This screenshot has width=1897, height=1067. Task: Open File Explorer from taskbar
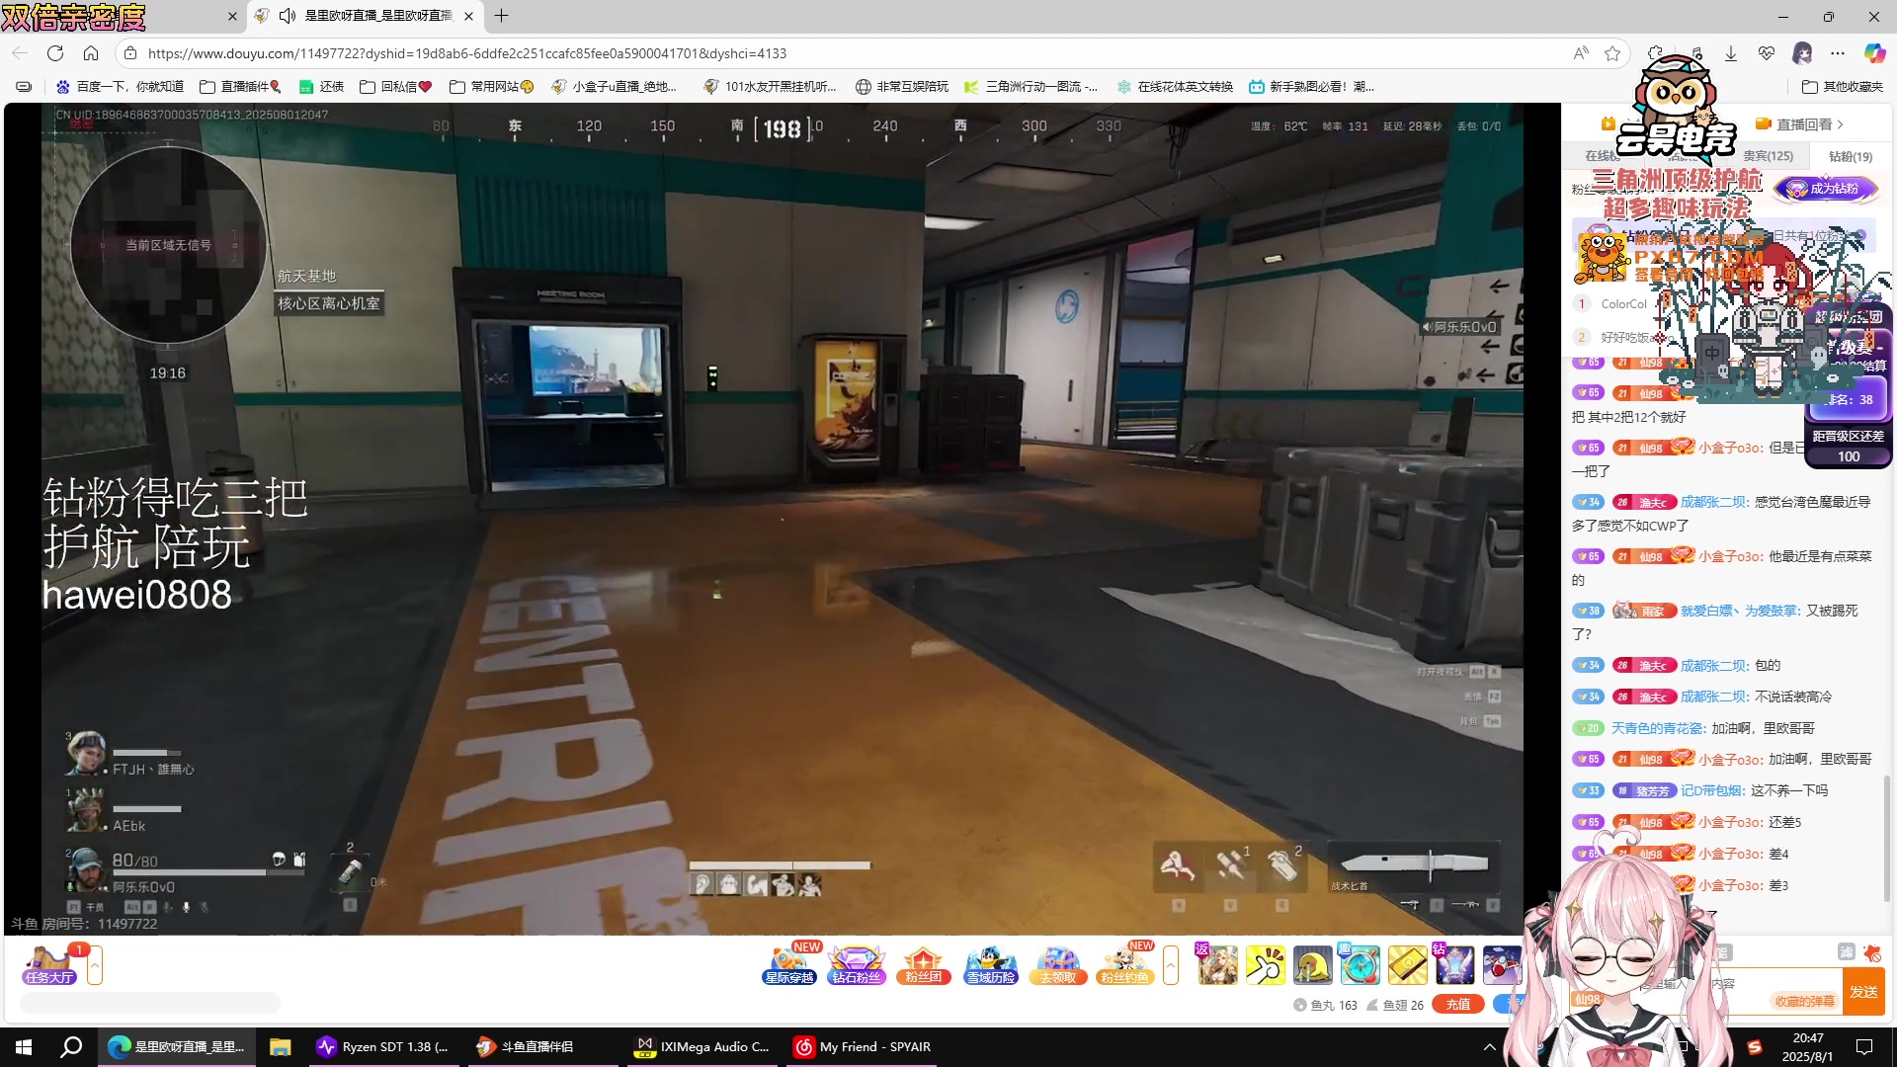(x=281, y=1047)
